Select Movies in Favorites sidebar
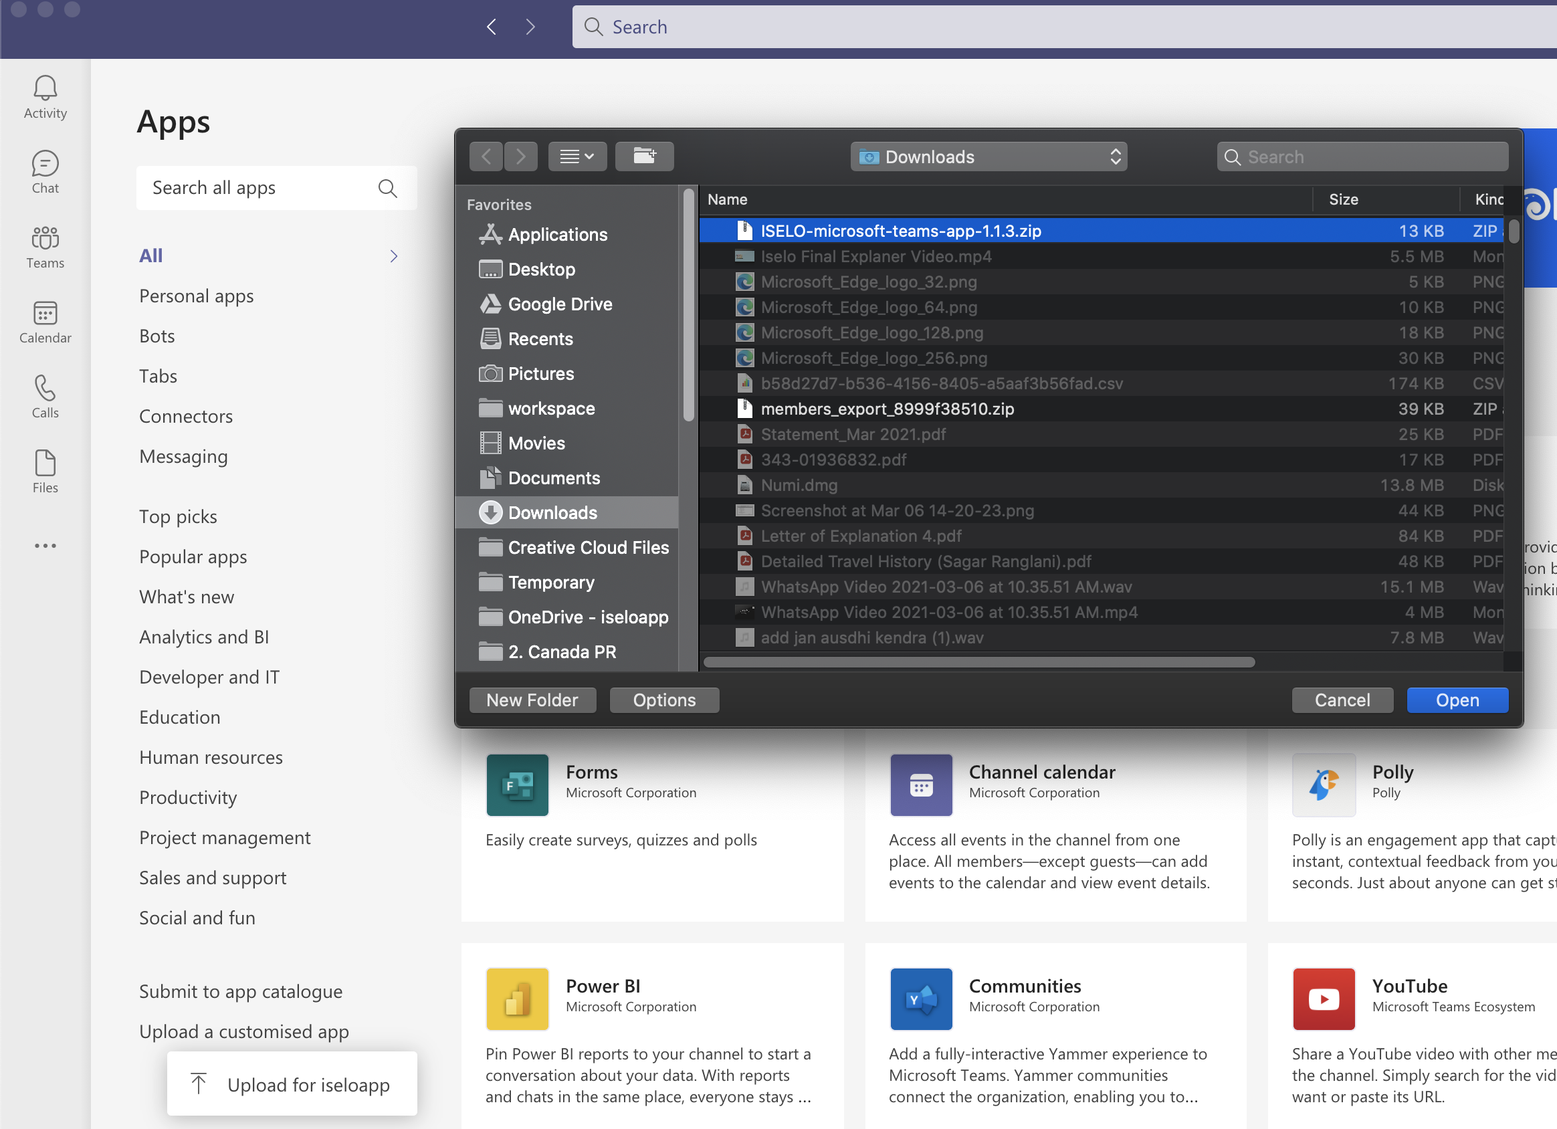The height and width of the screenshot is (1129, 1557). pyautogui.click(x=567, y=443)
